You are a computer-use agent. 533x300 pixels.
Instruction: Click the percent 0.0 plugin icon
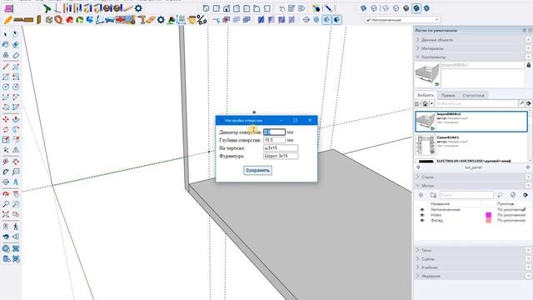click(202, 20)
